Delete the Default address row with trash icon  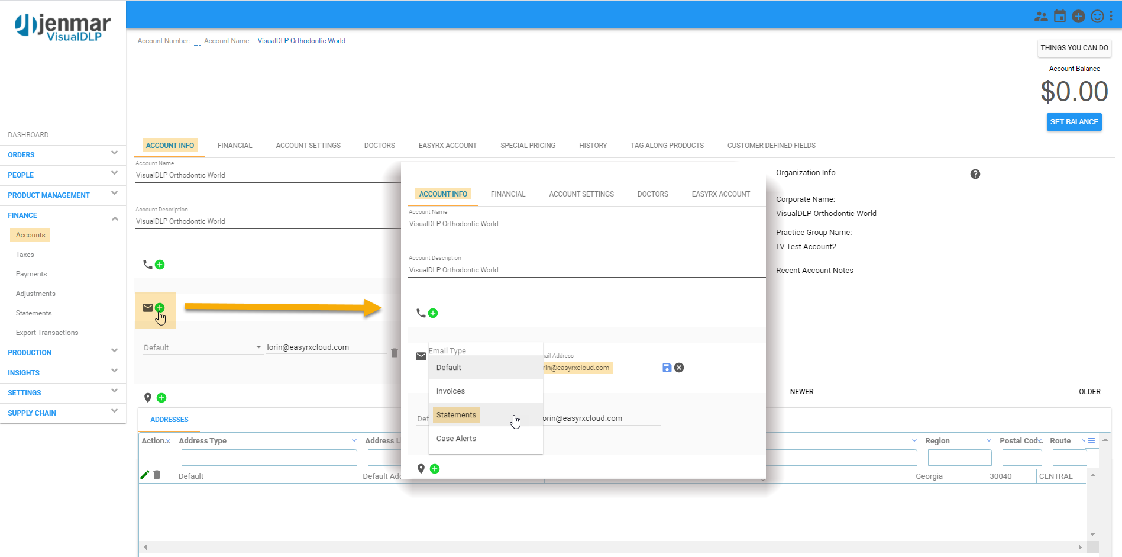(157, 475)
